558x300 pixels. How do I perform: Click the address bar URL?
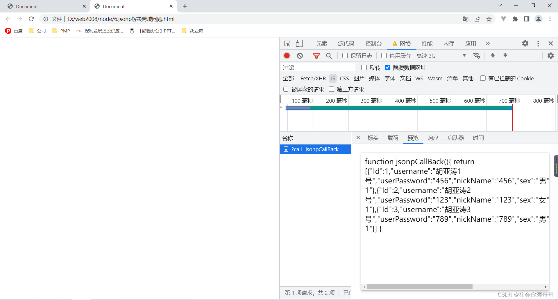tap(121, 19)
